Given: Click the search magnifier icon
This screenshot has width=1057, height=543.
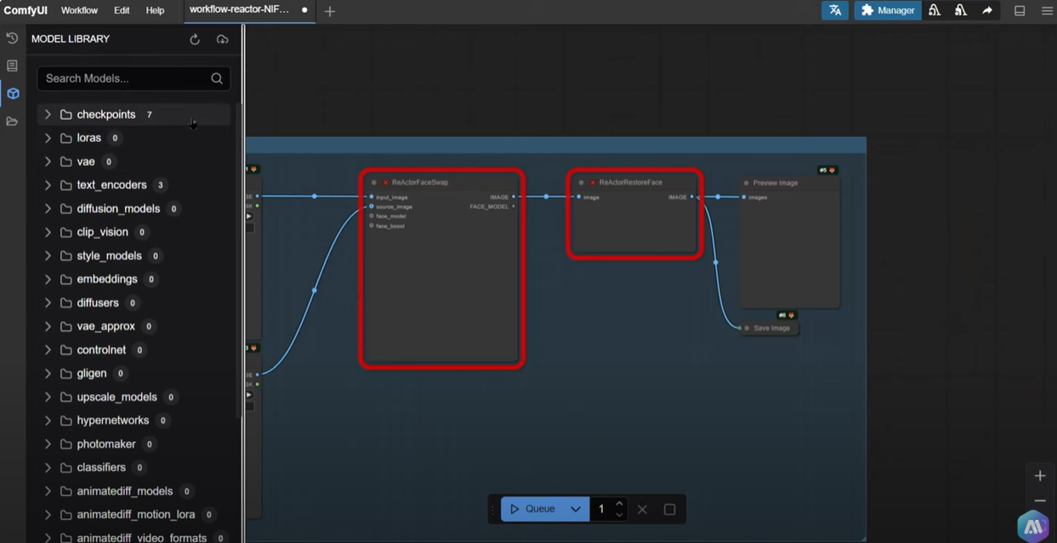Looking at the screenshot, I should (x=217, y=78).
